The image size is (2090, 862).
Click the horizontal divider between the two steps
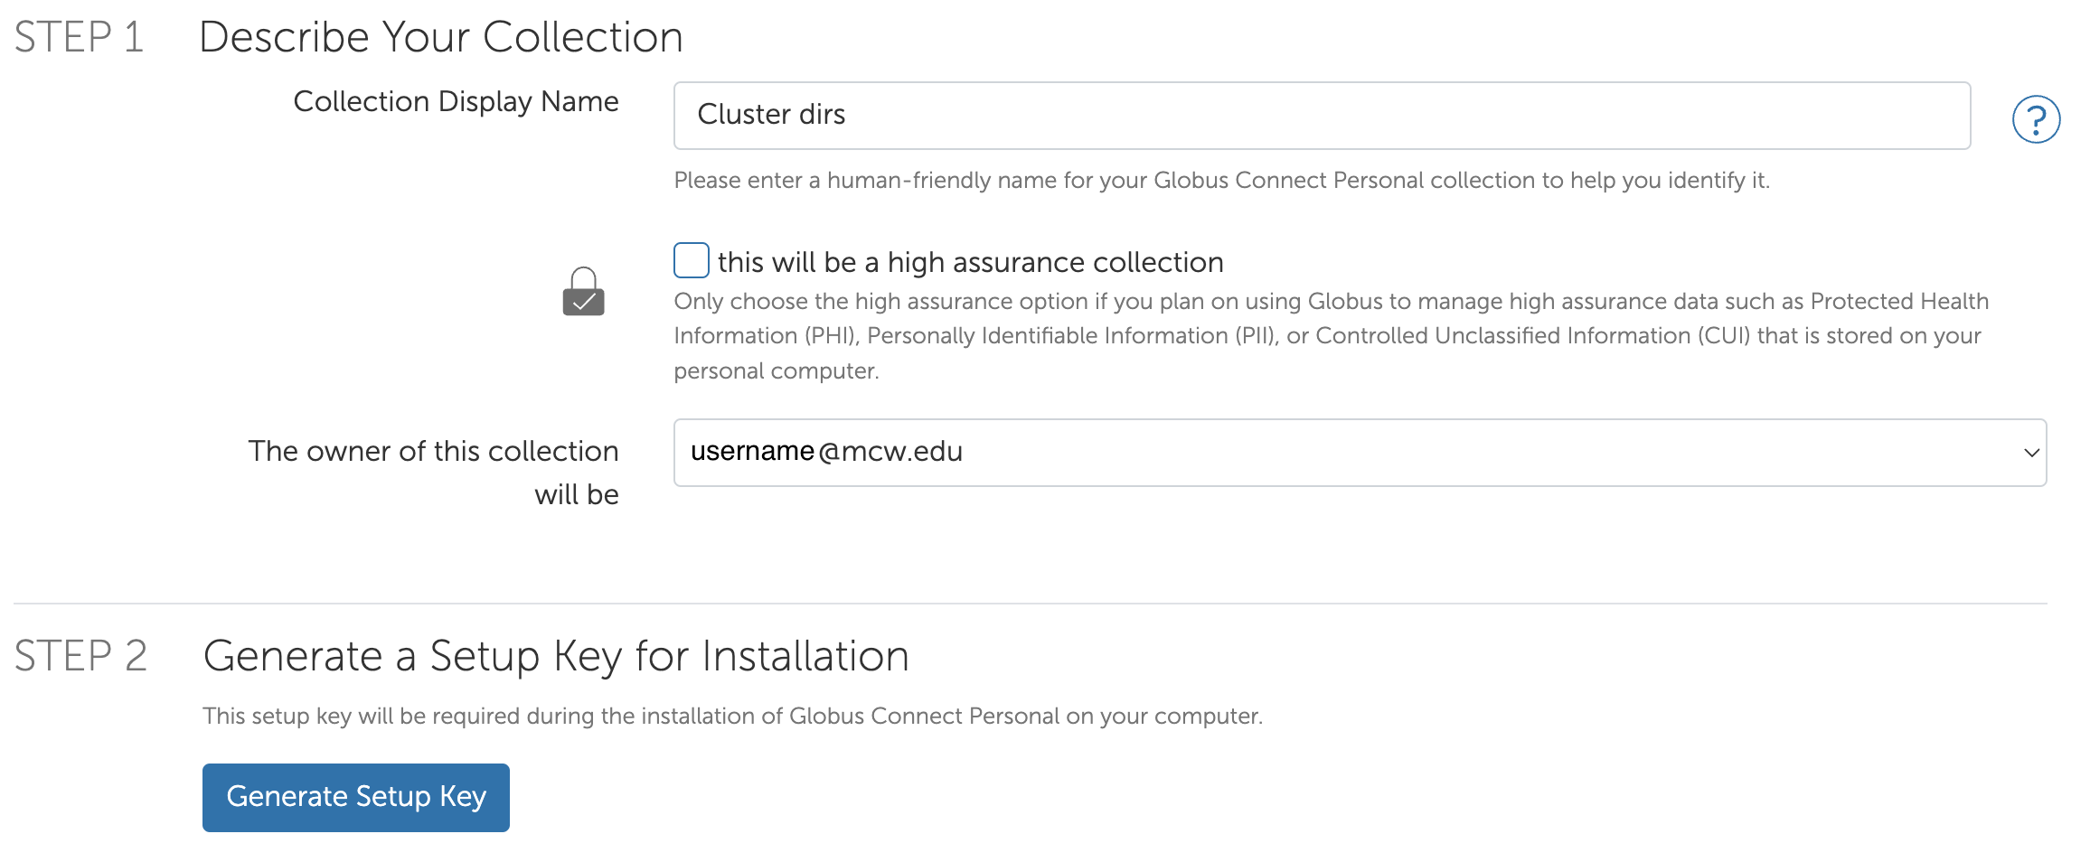1030,604
